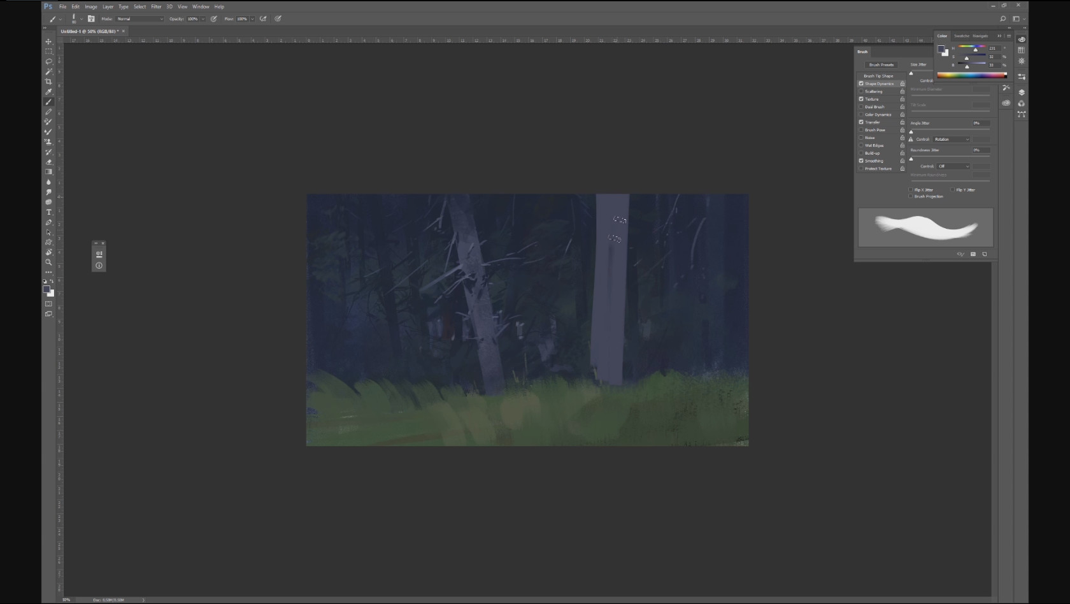This screenshot has width=1070, height=604.
Task: Select the Eraser tool
Action: tap(48, 162)
